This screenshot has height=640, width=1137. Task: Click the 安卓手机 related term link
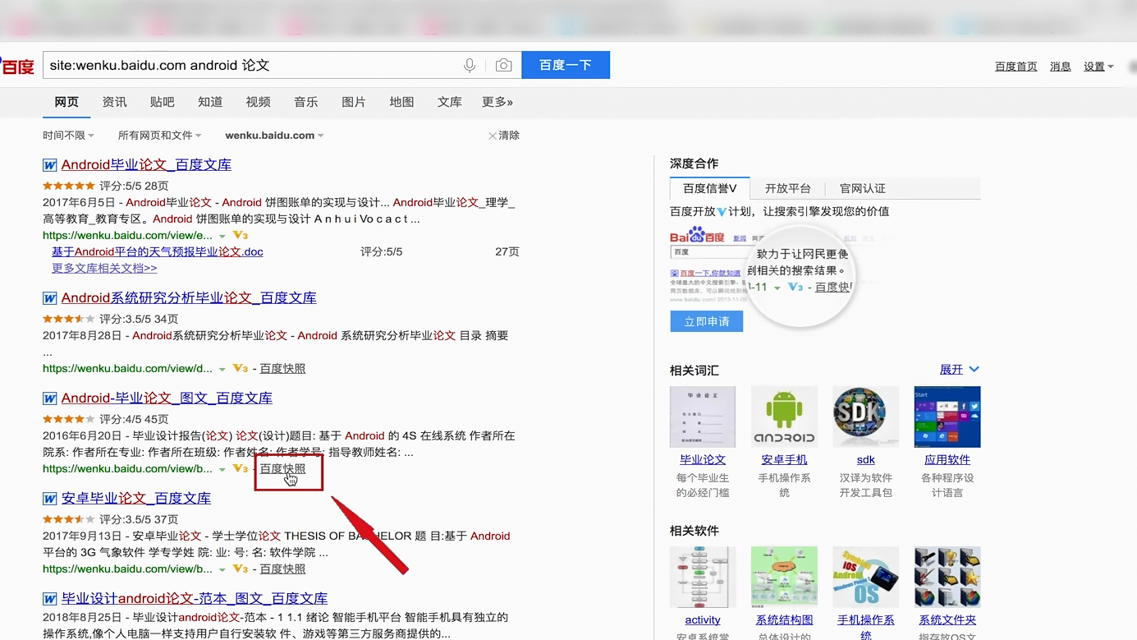click(784, 460)
